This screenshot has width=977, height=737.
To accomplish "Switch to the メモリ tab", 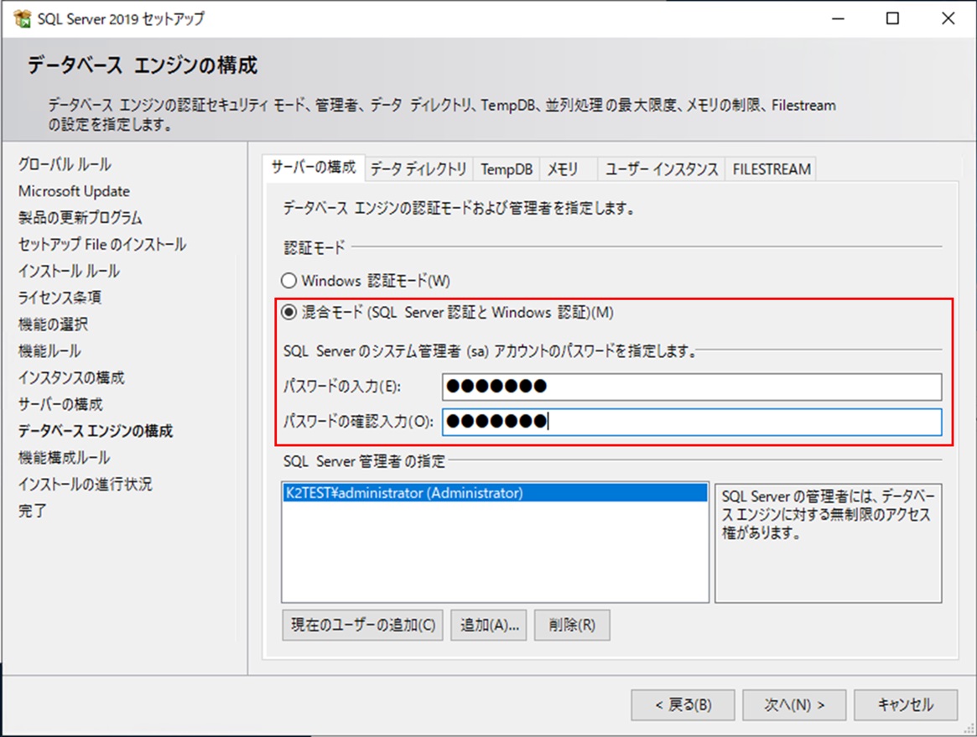I will [563, 169].
